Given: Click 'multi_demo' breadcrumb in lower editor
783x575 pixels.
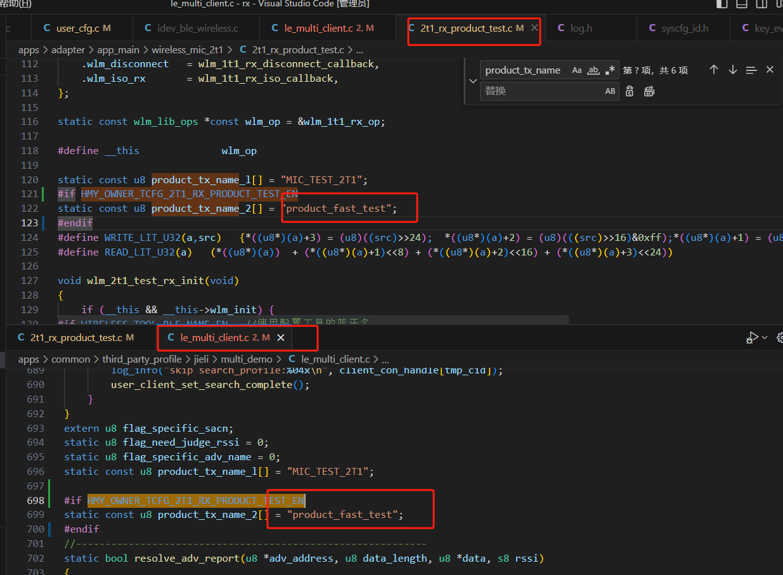Looking at the screenshot, I should [x=247, y=359].
